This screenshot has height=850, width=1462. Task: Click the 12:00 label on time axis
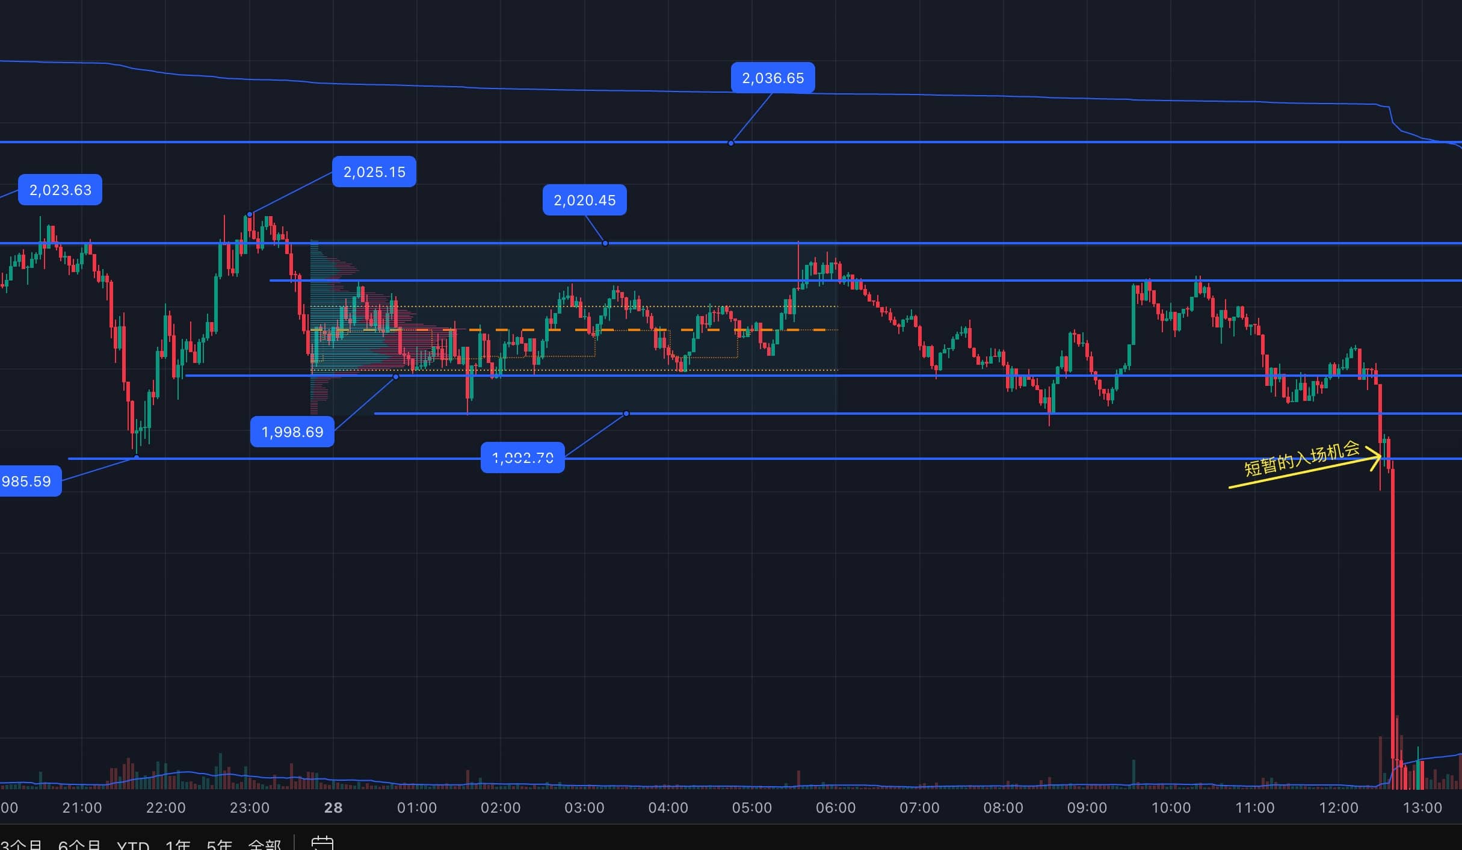coord(1338,808)
